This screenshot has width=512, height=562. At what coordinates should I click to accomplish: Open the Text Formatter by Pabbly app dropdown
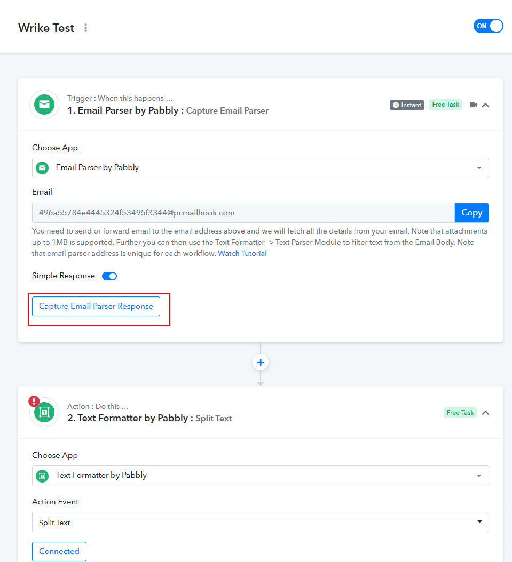[261, 476]
